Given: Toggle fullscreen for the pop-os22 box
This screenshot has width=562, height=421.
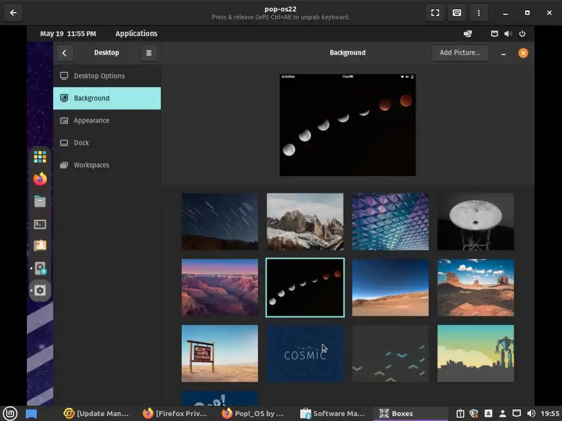Looking at the screenshot, I should click(435, 13).
